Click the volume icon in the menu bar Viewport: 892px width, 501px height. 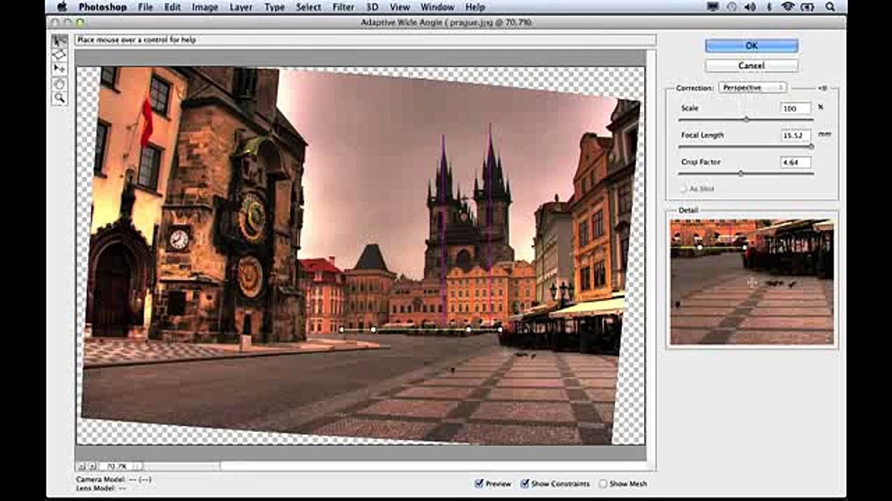tap(751, 7)
